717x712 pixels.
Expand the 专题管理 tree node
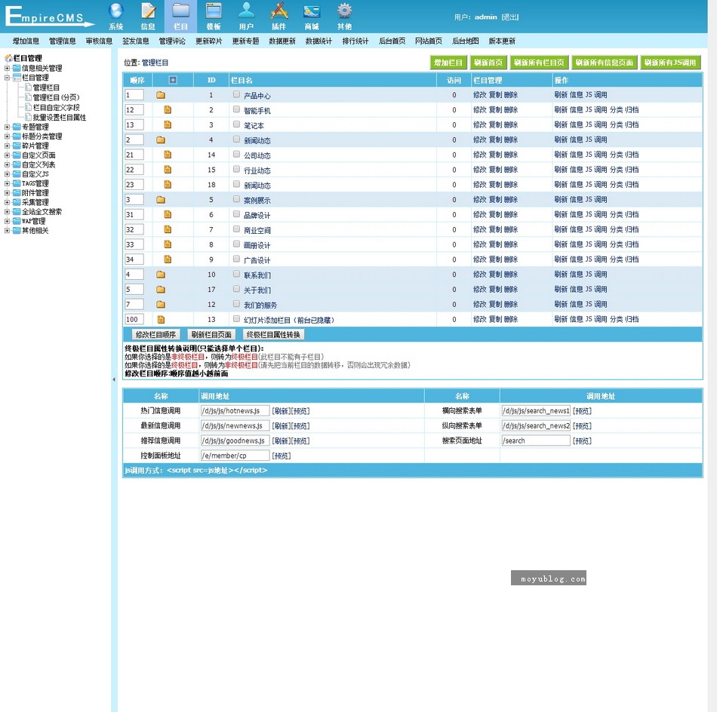[x=7, y=127]
